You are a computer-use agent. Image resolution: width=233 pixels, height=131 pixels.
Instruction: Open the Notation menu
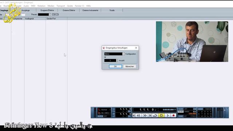[x=42, y=6]
